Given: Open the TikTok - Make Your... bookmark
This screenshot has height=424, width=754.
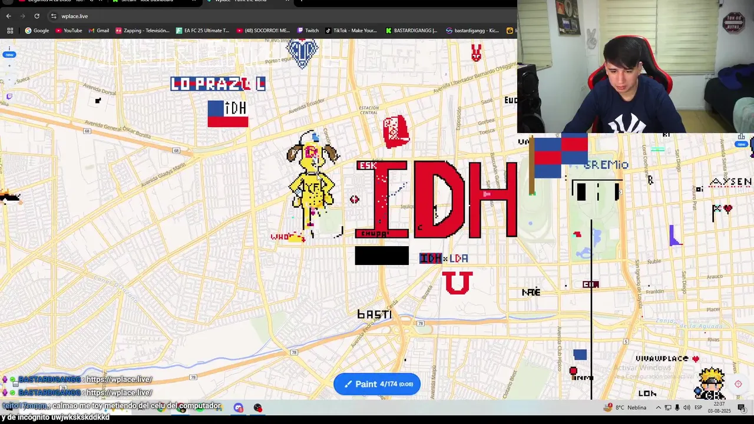Looking at the screenshot, I should click(350, 31).
